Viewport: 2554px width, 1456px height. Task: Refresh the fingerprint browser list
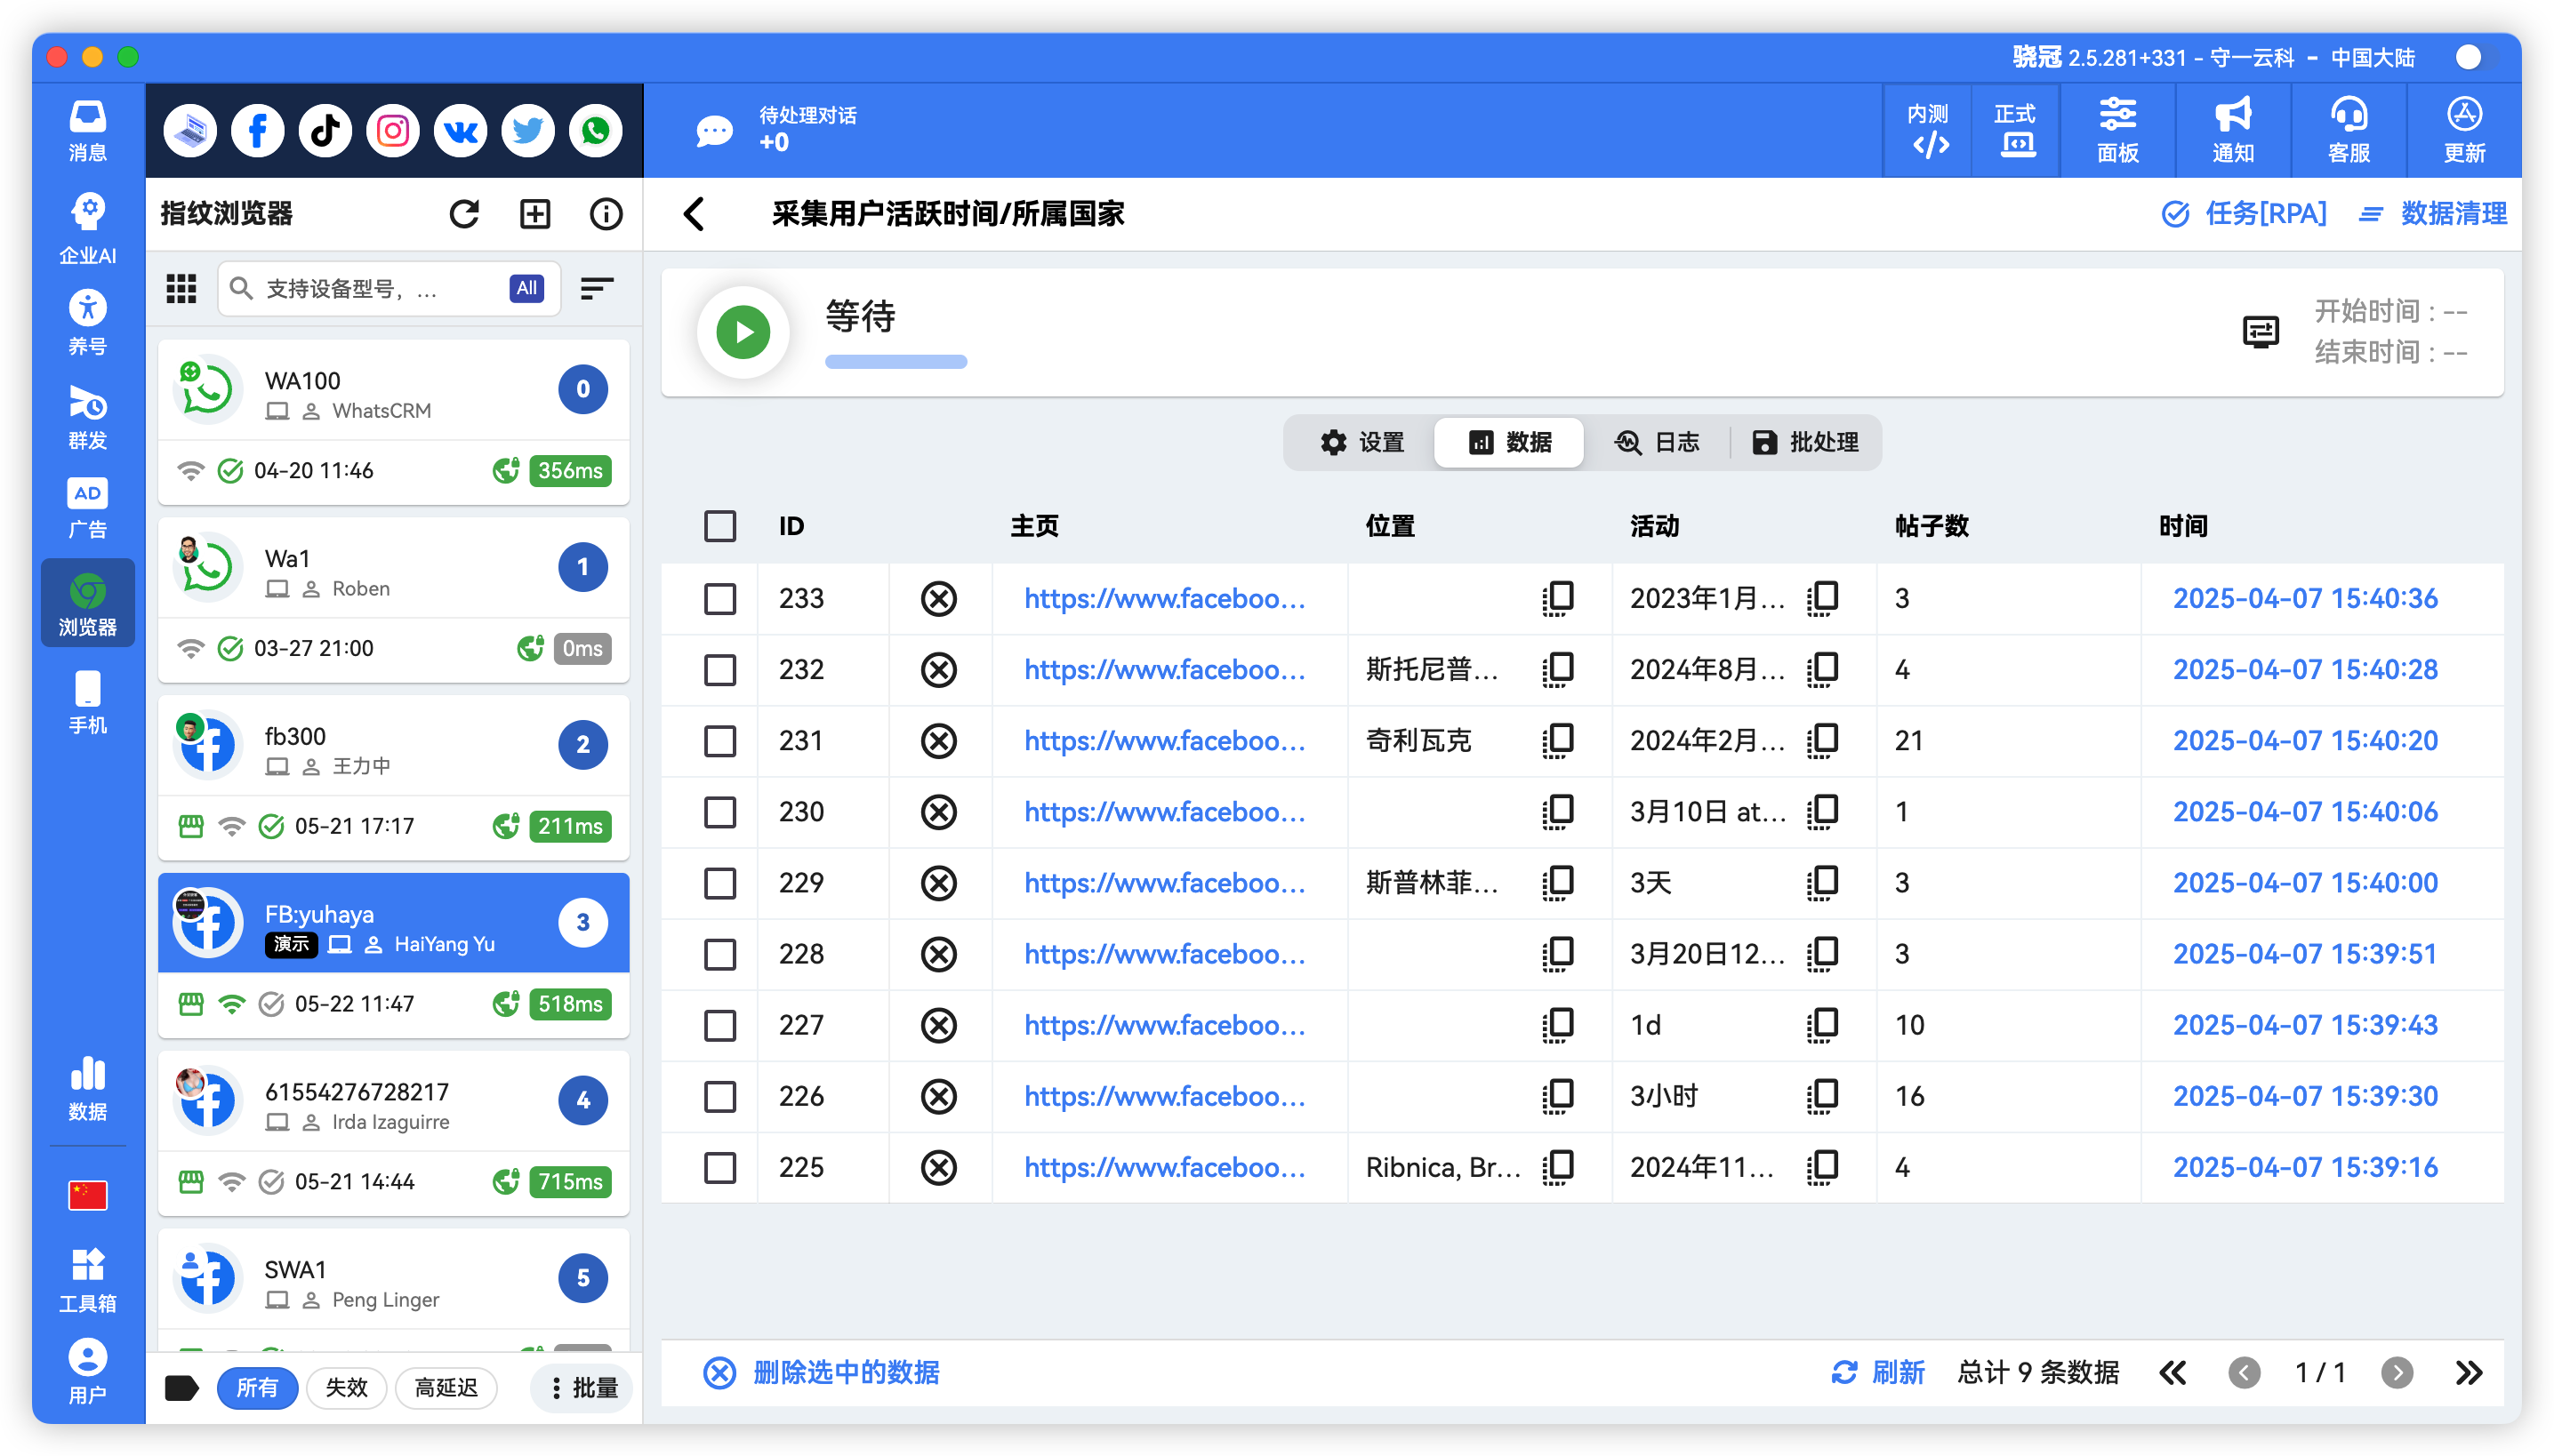[x=464, y=213]
